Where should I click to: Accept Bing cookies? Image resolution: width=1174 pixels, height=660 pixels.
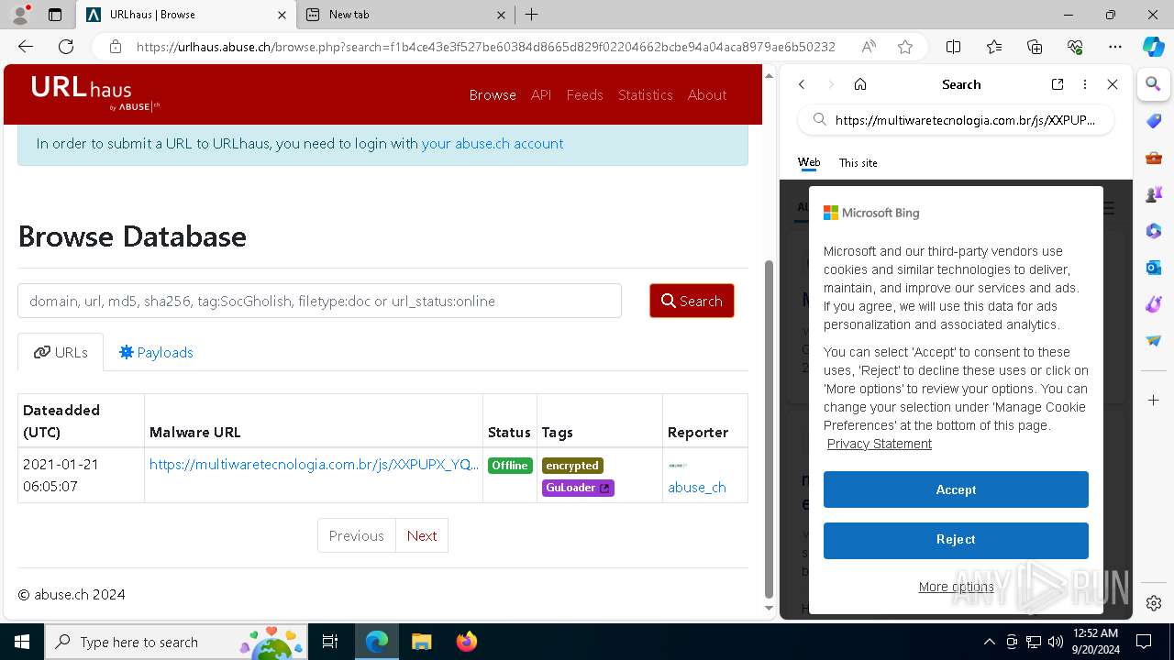pyautogui.click(x=956, y=489)
